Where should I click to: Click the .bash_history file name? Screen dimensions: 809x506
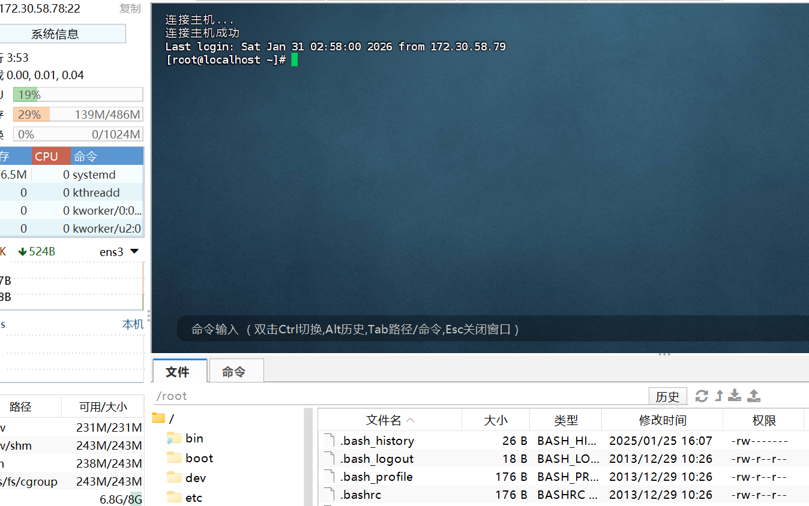pos(377,441)
